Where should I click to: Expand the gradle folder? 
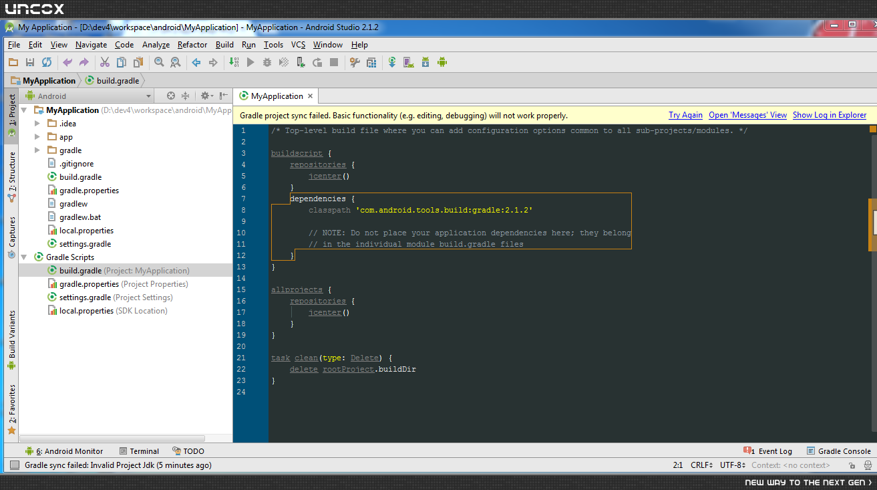pyautogui.click(x=37, y=150)
